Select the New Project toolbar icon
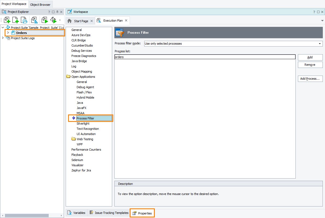Image resolution: width=325 pixels, height=218 pixels. (x=15, y=20)
